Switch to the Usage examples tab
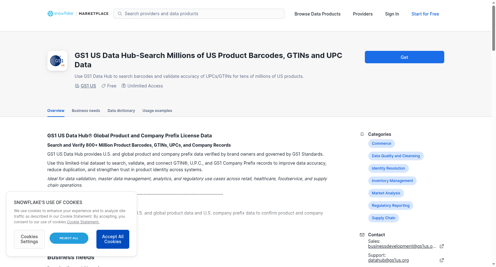496x267 pixels. [x=157, y=111]
